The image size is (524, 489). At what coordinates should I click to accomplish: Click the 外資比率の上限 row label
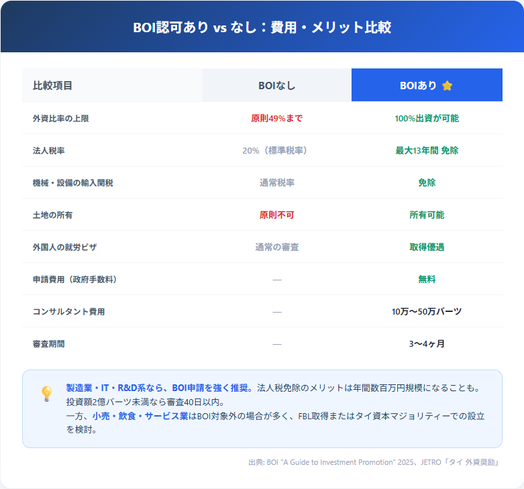(61, 118)
